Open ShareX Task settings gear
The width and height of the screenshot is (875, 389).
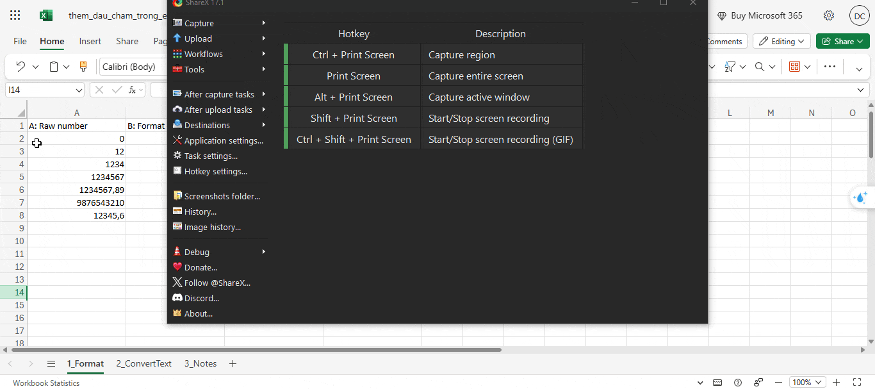pos(205,156)
